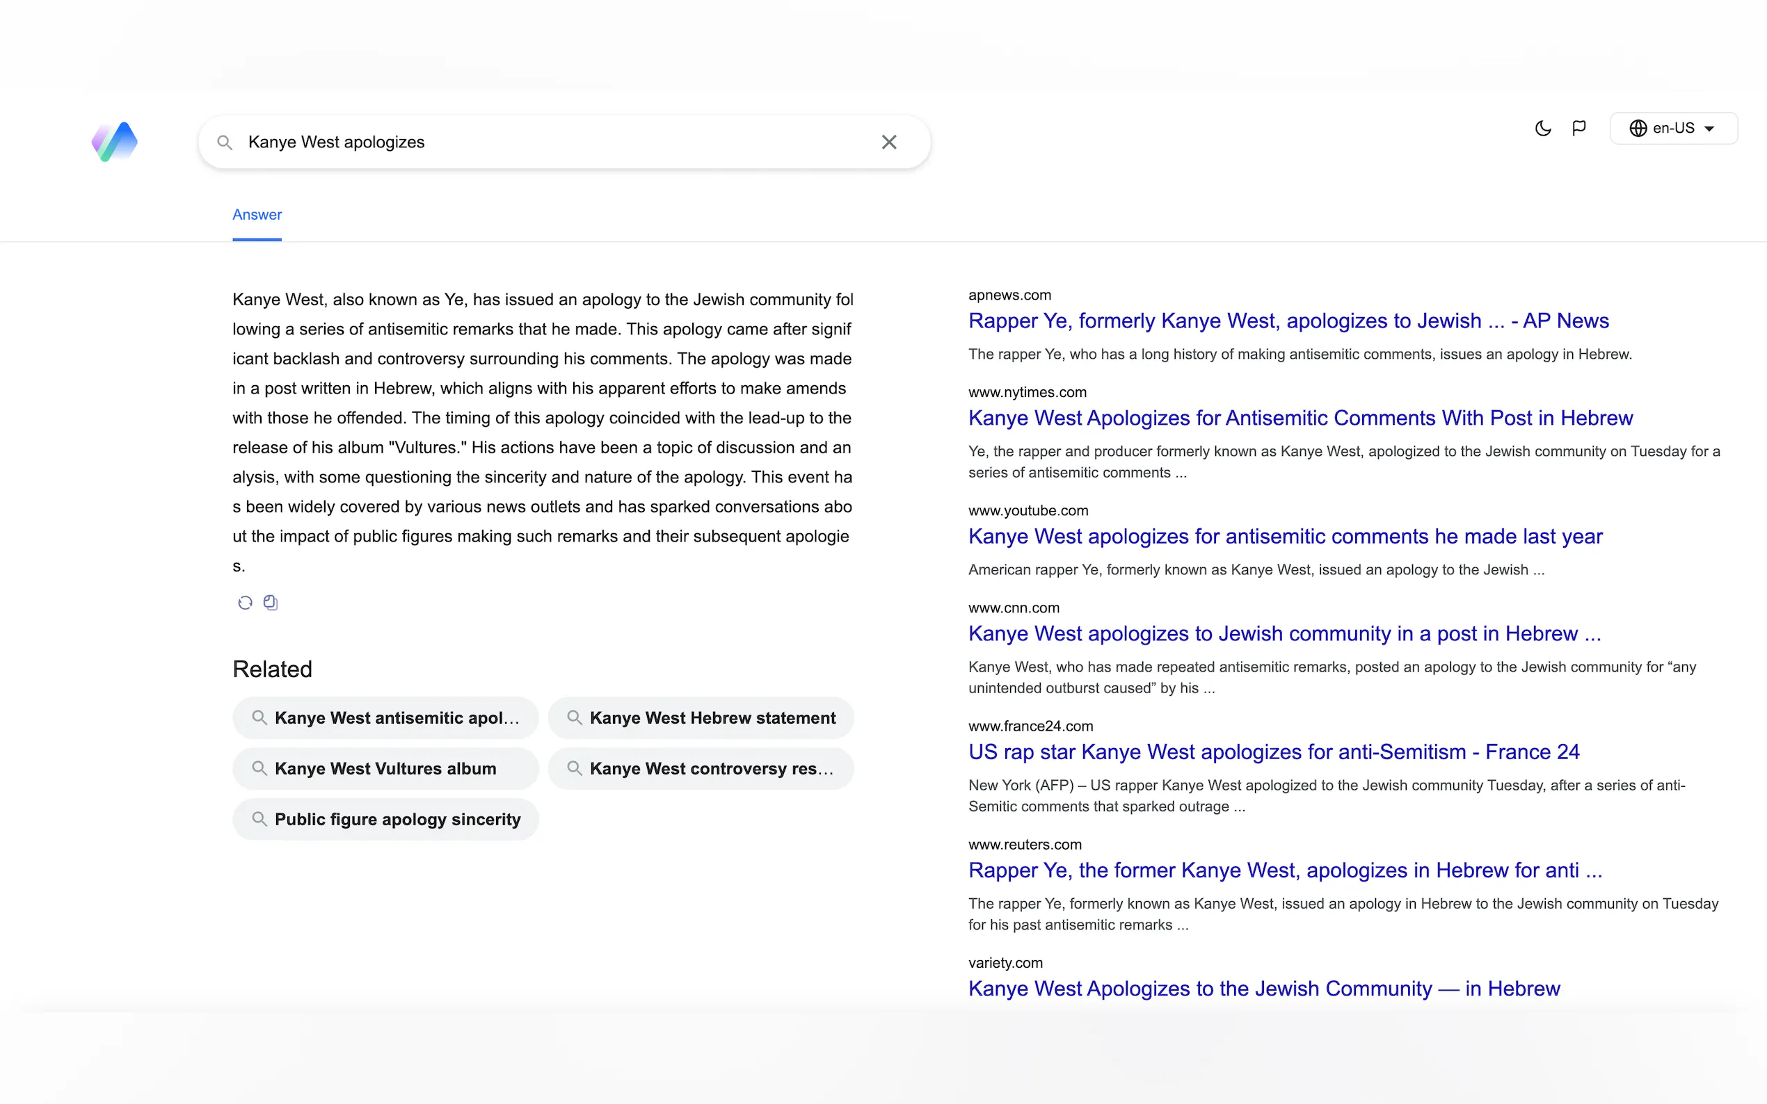Copy the answer with copy icon
This screenshot has width=1767, height=1104.
(x=271, y=602)
